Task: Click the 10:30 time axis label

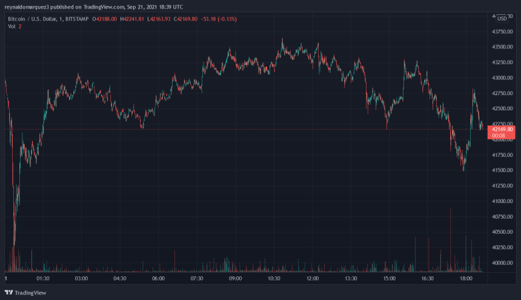Action: pyautogui.click(x=274, y=278)
